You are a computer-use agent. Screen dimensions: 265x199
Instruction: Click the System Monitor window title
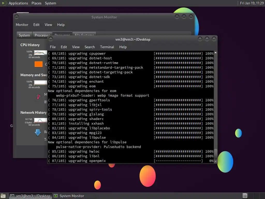pos(104,17)
